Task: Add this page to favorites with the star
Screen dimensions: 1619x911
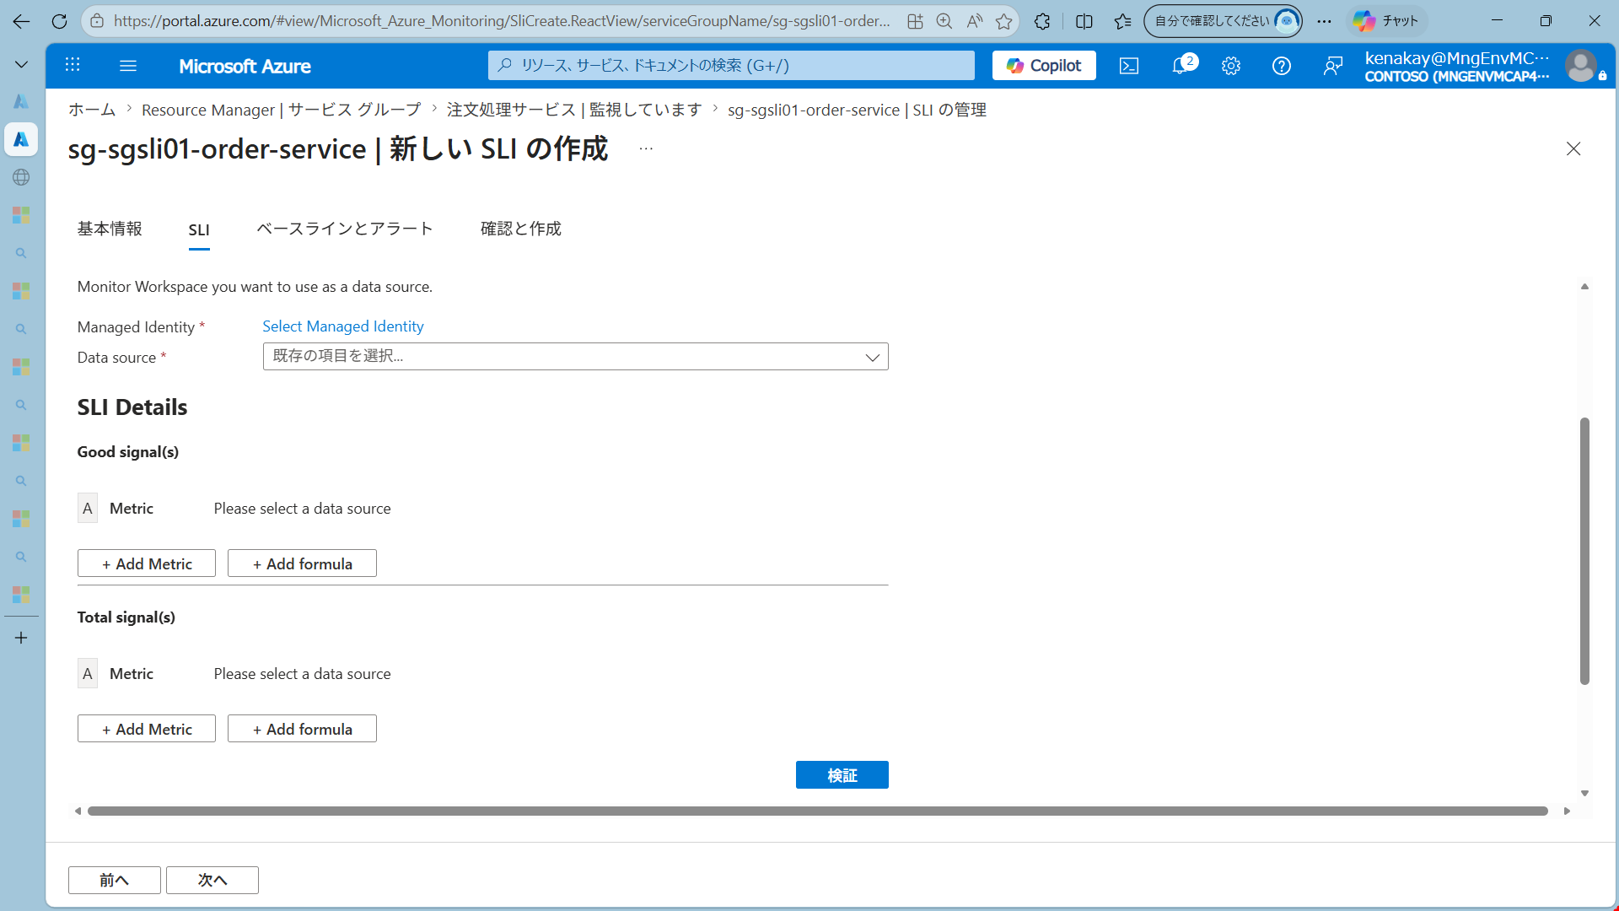Action: click(x=1003, y=21)
